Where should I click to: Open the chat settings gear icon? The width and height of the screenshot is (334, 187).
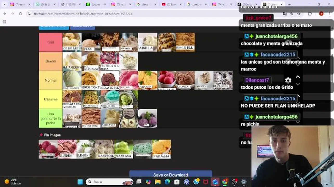point(288,80)
